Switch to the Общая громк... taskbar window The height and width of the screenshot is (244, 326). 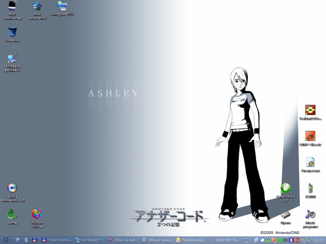tap(158, 240)
